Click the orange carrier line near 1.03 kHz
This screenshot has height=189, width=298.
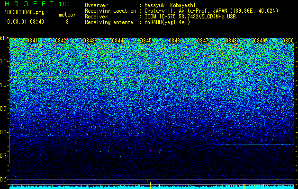tap(81, 77)
